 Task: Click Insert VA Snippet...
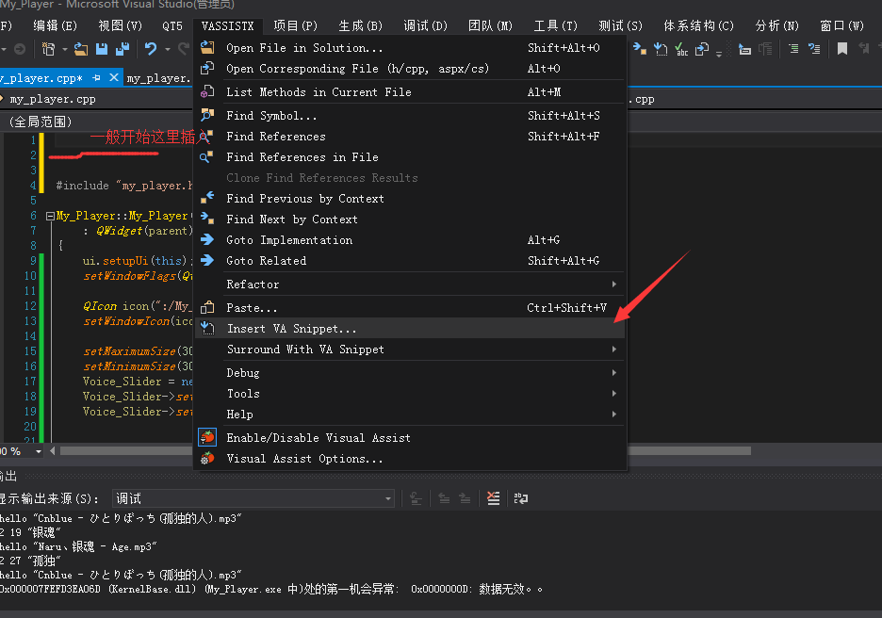coord(410,329)
